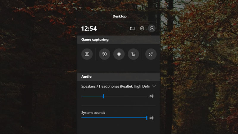The height and width of the screenshot is (134, 238).
Task: Open the captures folder icon
Action: pyautogui.click(x=132, y=28)
